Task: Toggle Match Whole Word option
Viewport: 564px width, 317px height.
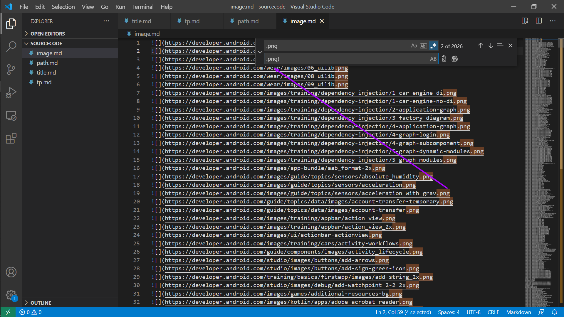Action: (x=423, y=46)
